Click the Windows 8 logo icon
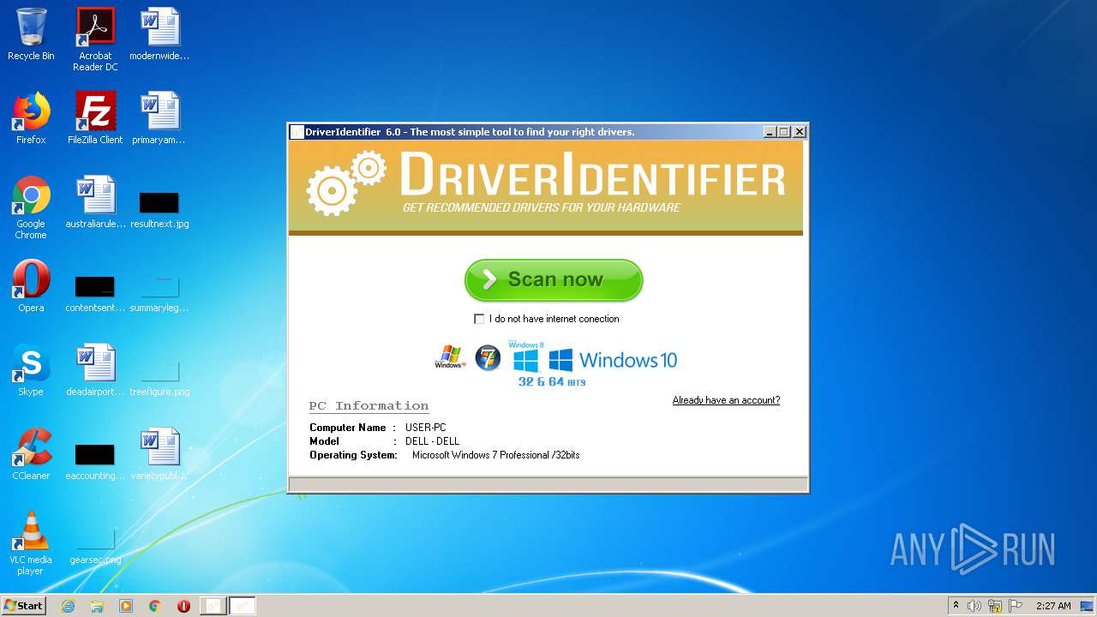This screenshot has height=617, width=1097. (525, 356)
